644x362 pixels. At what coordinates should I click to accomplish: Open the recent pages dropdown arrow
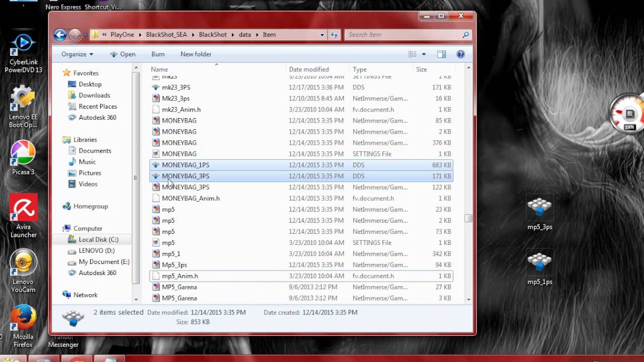[x=86, y=35]
